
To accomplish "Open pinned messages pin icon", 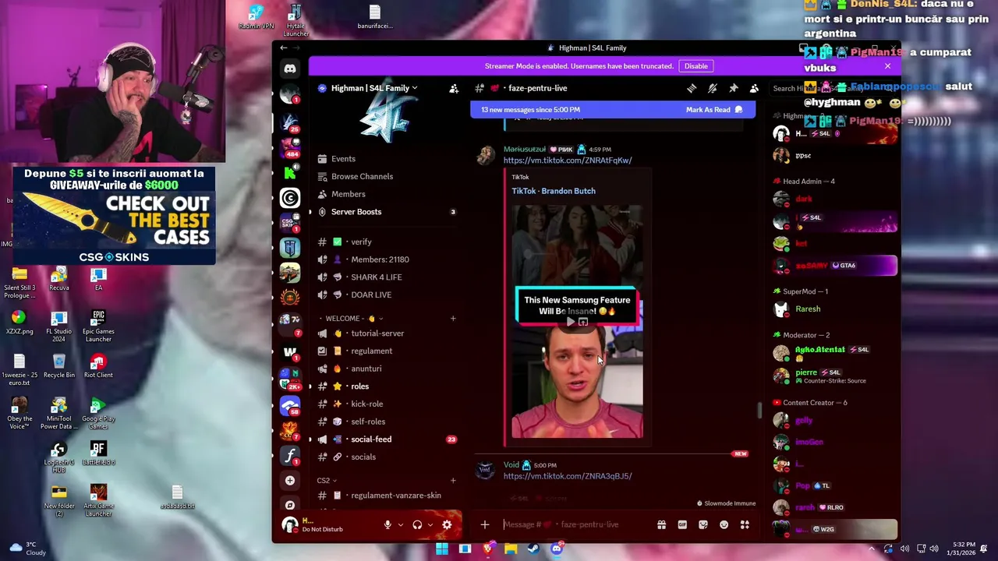I will [733, 88].
